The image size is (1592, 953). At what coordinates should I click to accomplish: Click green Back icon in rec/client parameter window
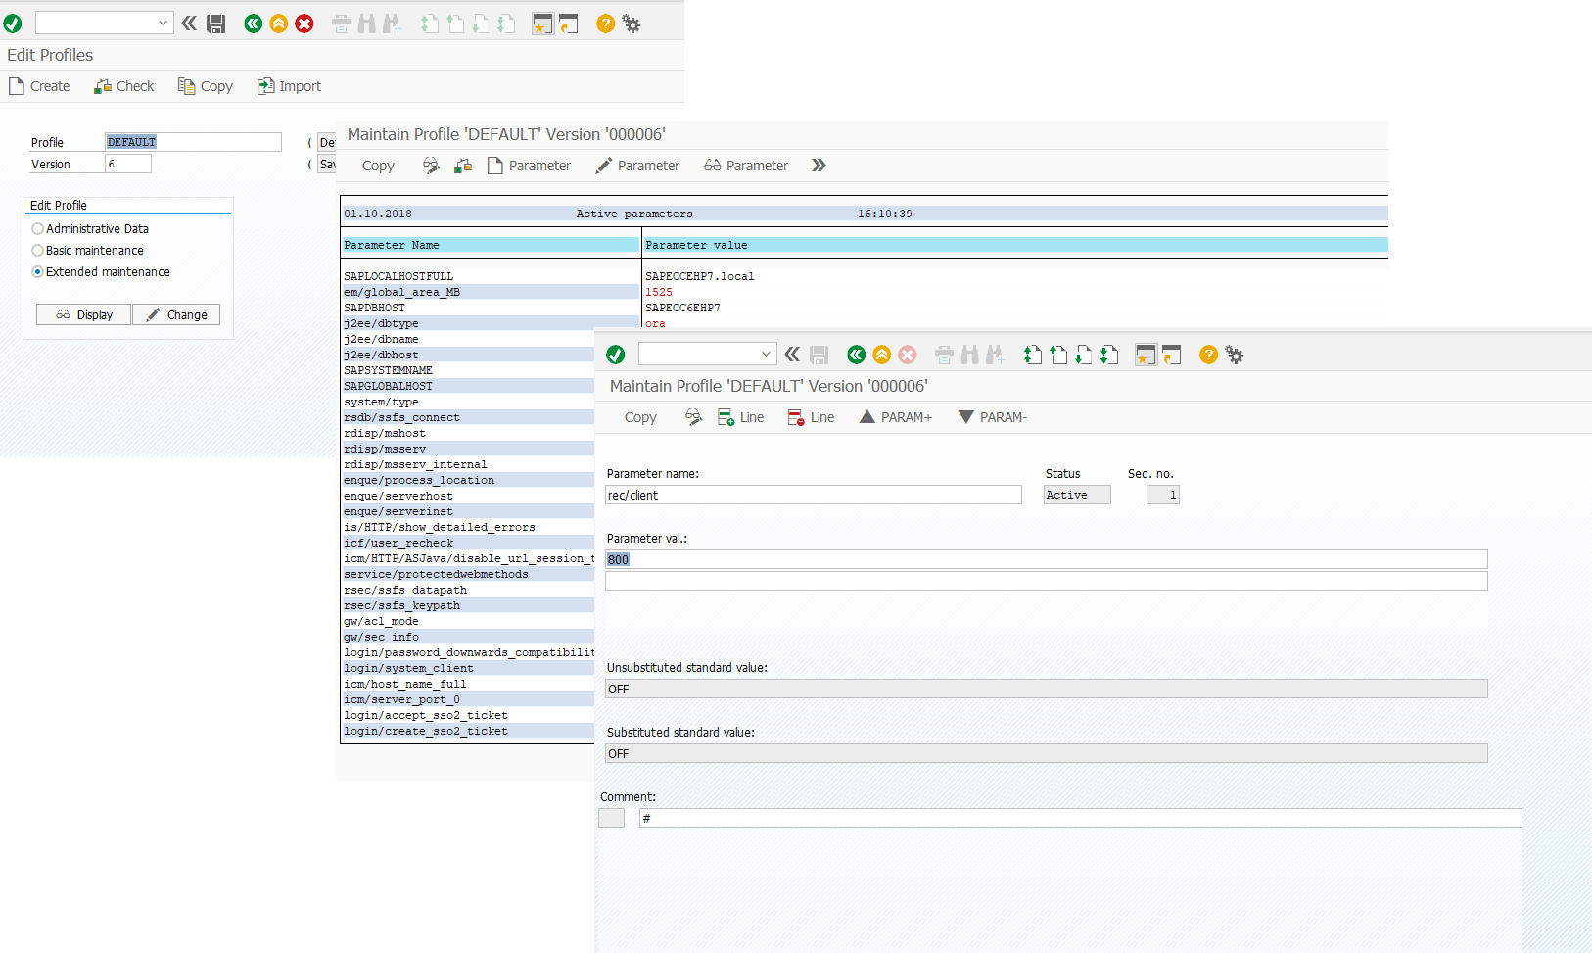tap(857, 355)
